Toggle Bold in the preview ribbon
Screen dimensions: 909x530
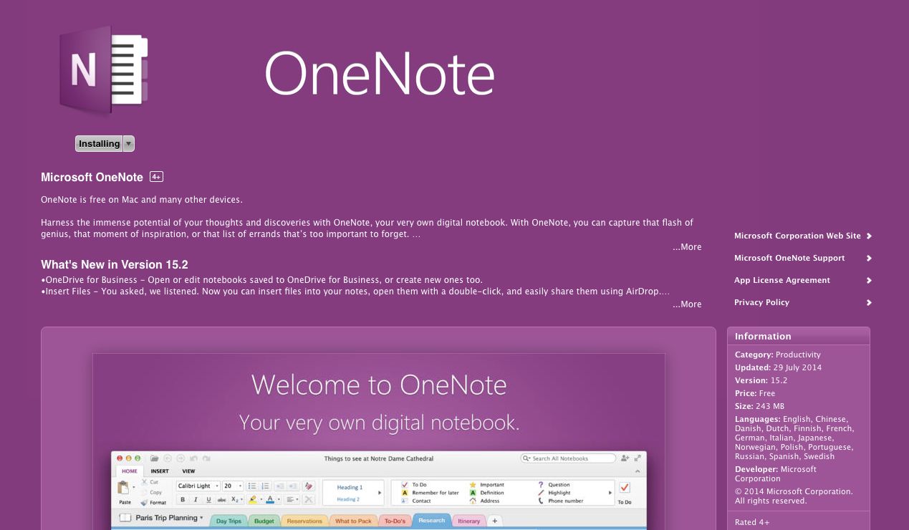click(183, 499)
